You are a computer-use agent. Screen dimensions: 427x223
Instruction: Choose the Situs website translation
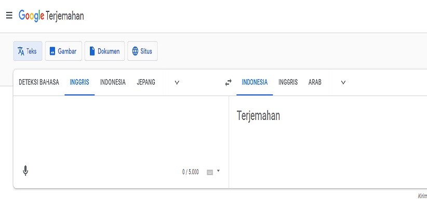[x=142, y=51]
